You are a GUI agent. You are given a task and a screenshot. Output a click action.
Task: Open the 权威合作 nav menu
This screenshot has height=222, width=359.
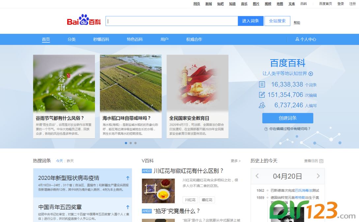tap(194, 39)
